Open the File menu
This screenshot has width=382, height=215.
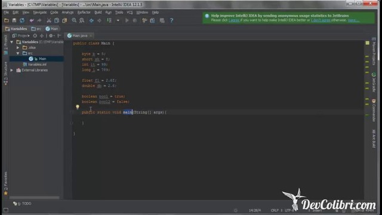coord(6,12)
